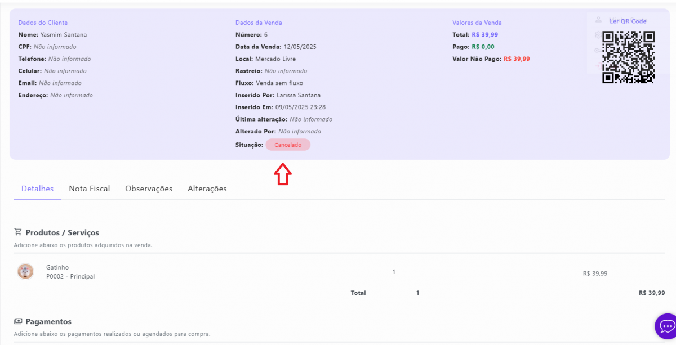Go to the Alterações tab
This screenshot has height=345, width=676.
(207, 189)
